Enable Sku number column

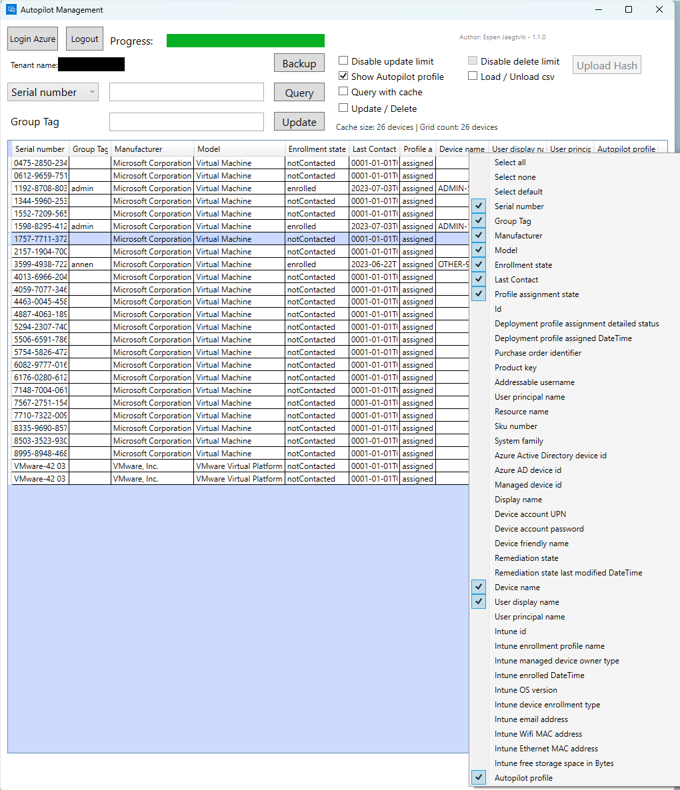[x=516, y=426]
